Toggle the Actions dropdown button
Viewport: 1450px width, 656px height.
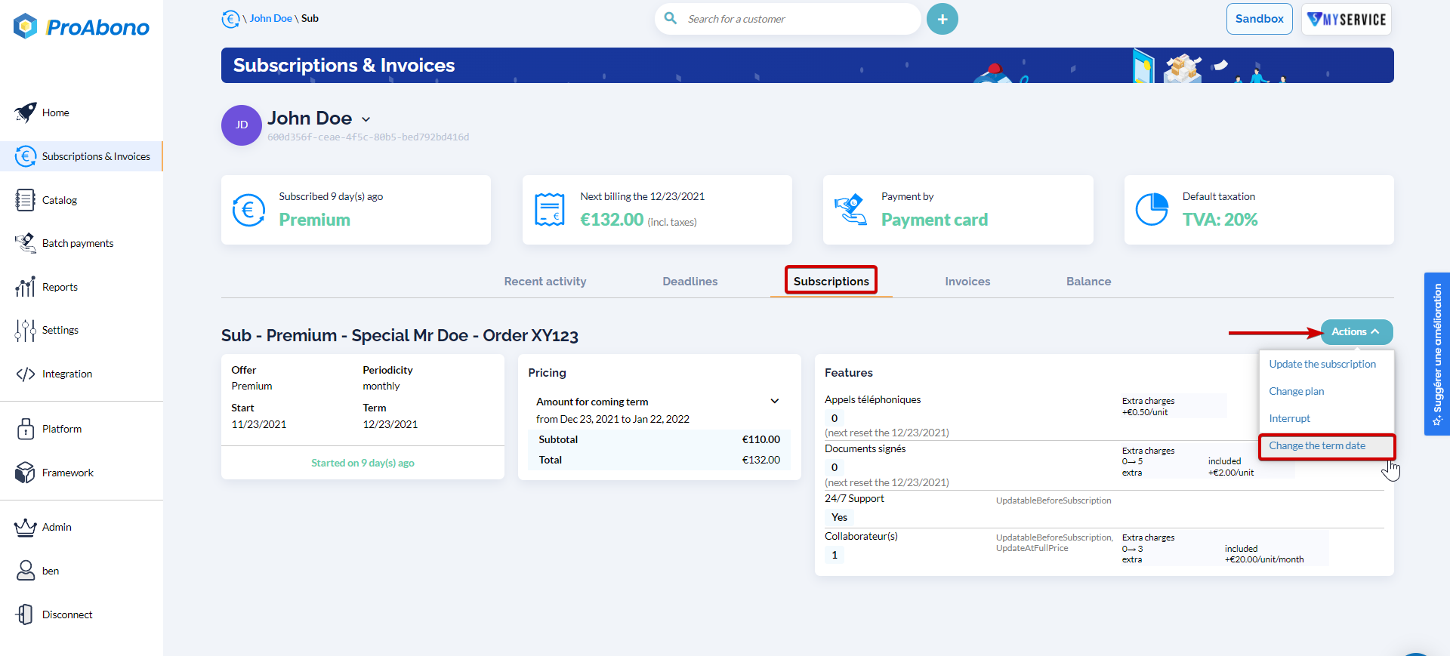1356,332
